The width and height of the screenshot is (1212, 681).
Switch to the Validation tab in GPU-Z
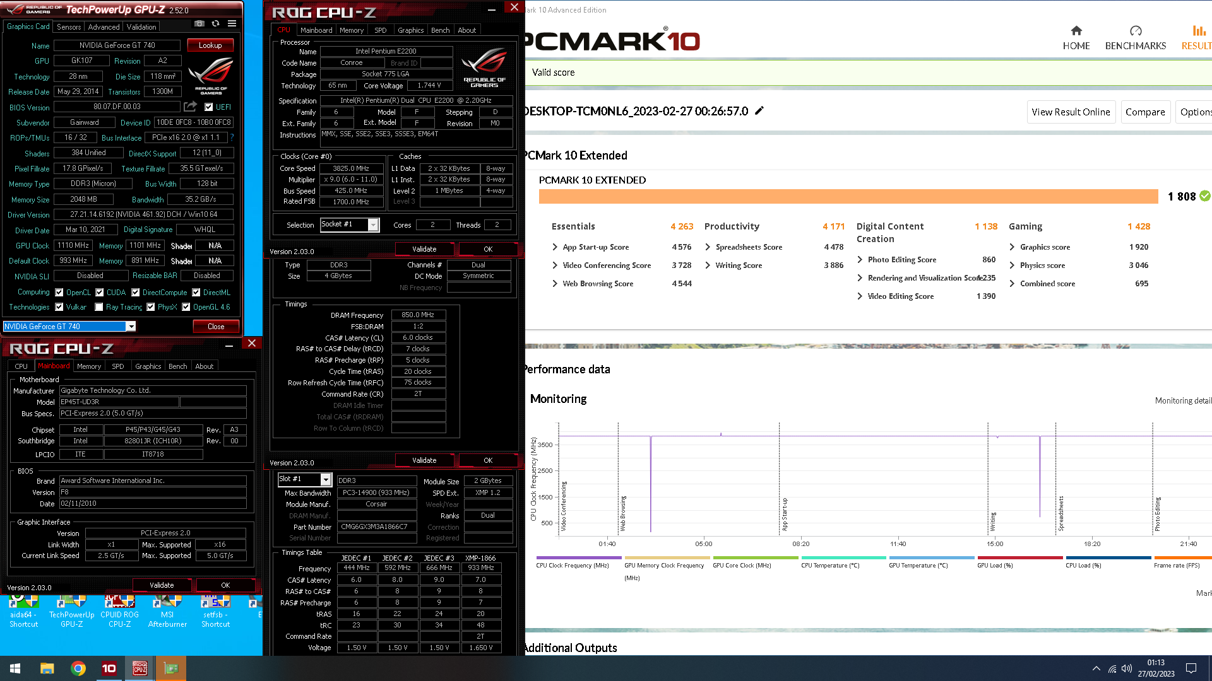[x=141, y=27]
